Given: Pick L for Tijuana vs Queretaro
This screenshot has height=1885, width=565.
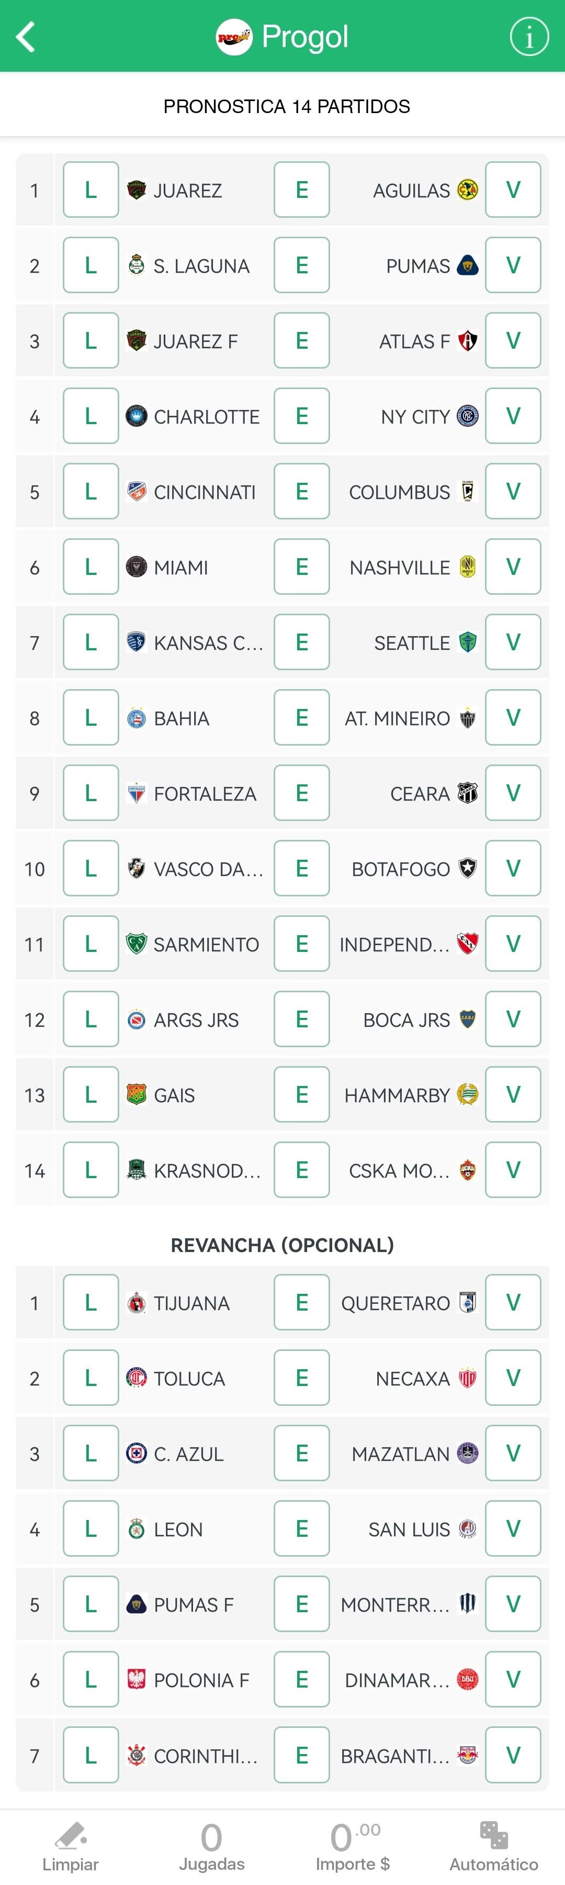Looking at the screenshot, I should tap(91, 1303).
